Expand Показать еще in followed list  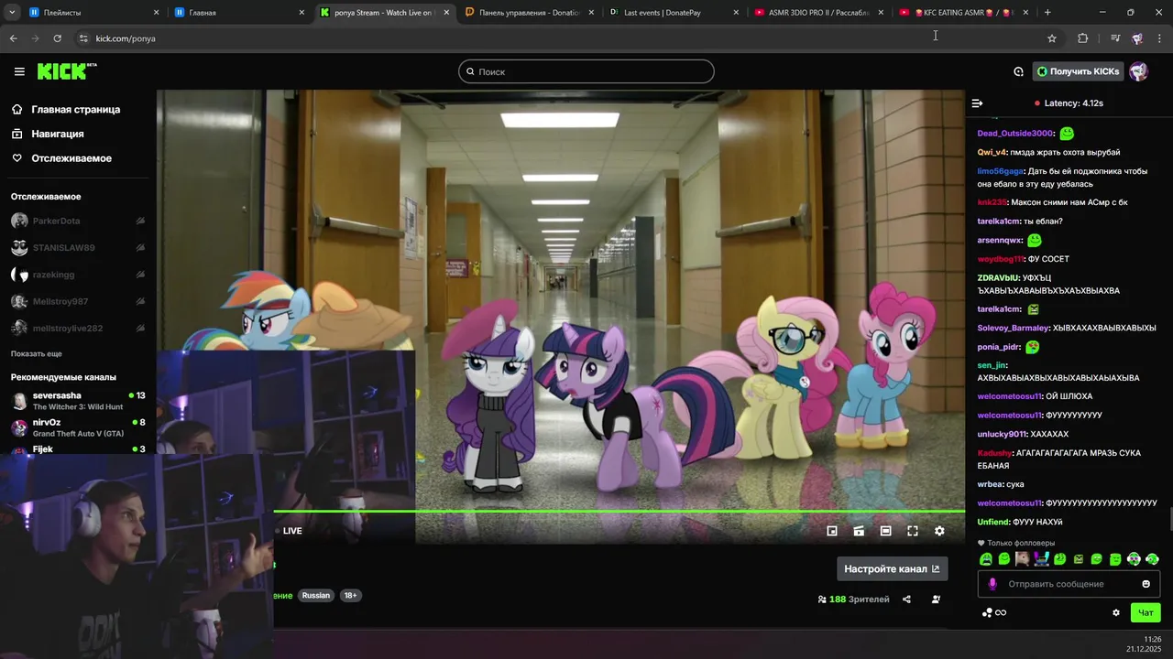click(x=37, y=353)
